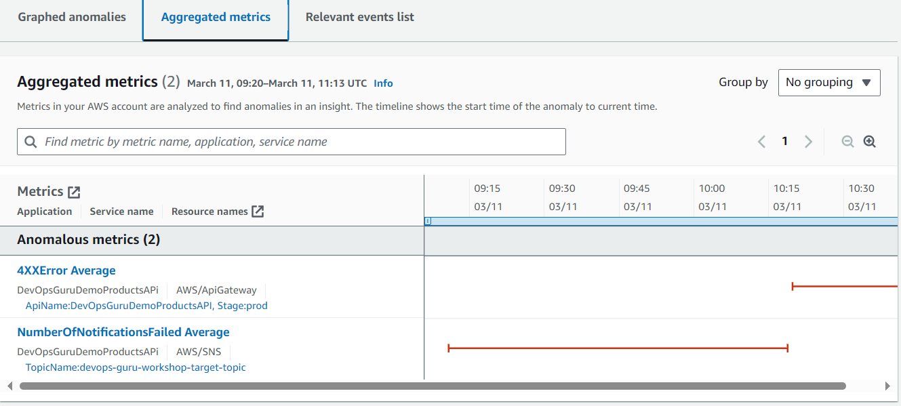This screenshot has height=406, width=901.
Task: Click the horizontal scrollbar thumb
Action: [x=433, y=386]
